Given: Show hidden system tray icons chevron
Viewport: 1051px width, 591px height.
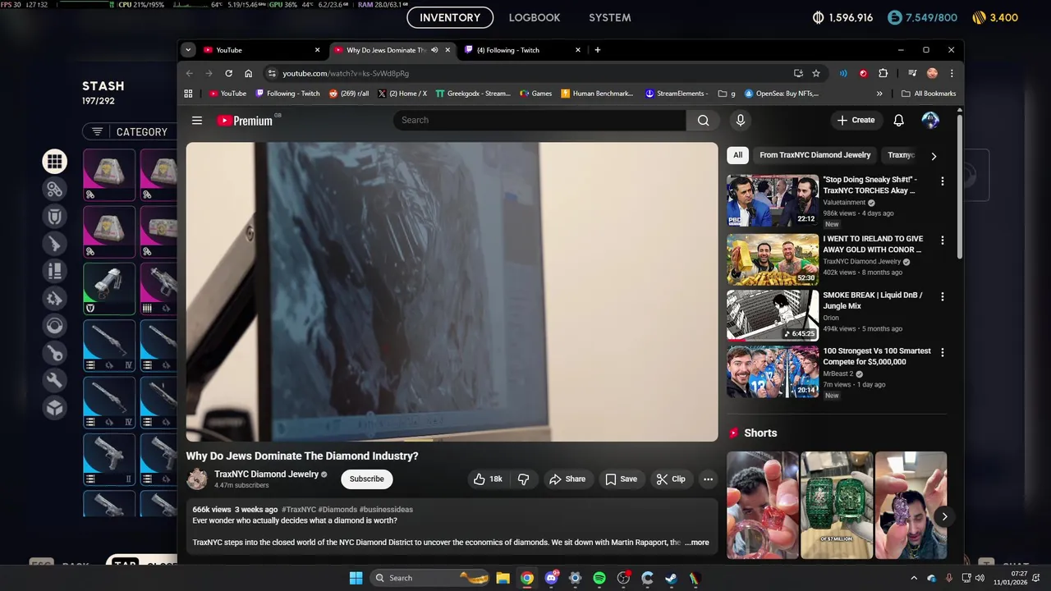Looking at the screenshot, I should [914, 578].
